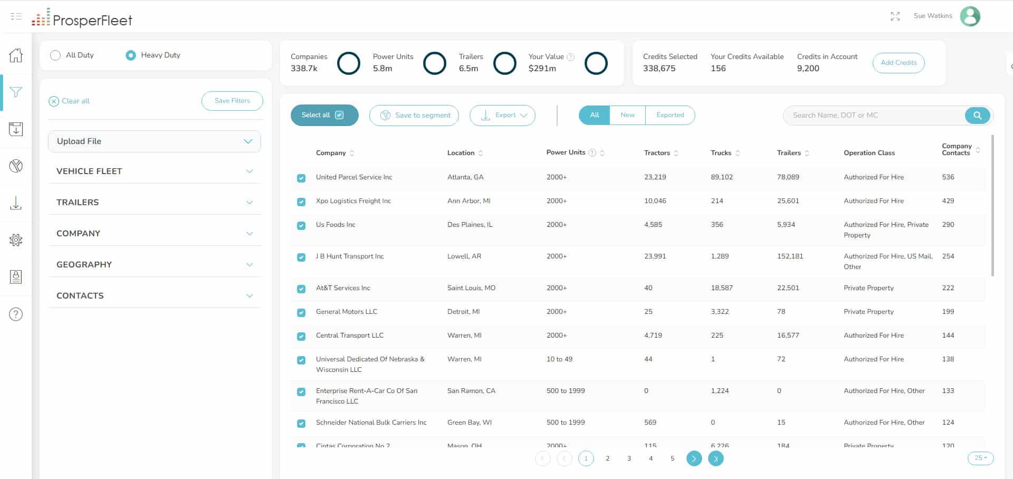
Task: Click the Select all button
Action: 324,116
